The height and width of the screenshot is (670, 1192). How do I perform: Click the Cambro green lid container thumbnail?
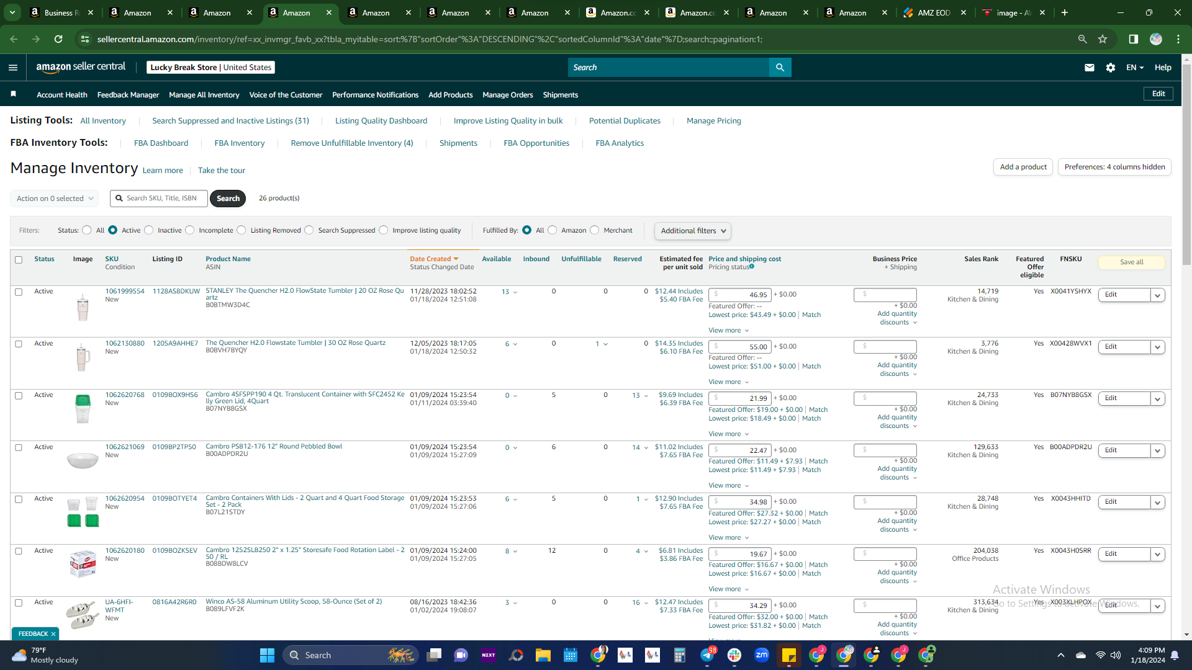tap(83, 409)
